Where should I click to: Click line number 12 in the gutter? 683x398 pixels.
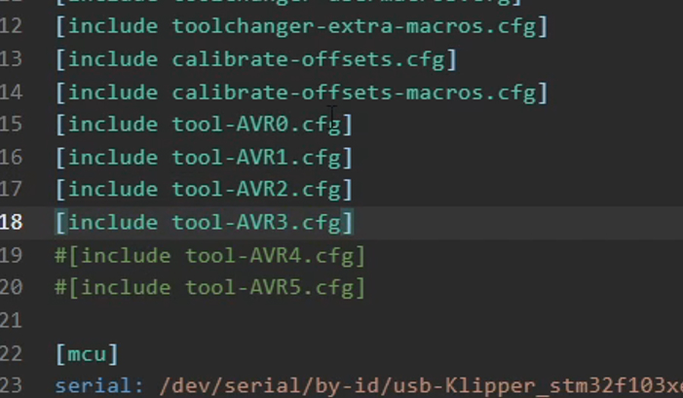pyautogui.click(x=12, y=26)
